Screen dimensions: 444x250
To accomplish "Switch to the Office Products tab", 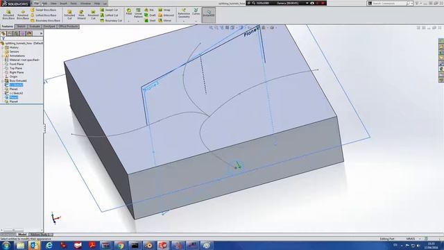I will coord(68,26).
